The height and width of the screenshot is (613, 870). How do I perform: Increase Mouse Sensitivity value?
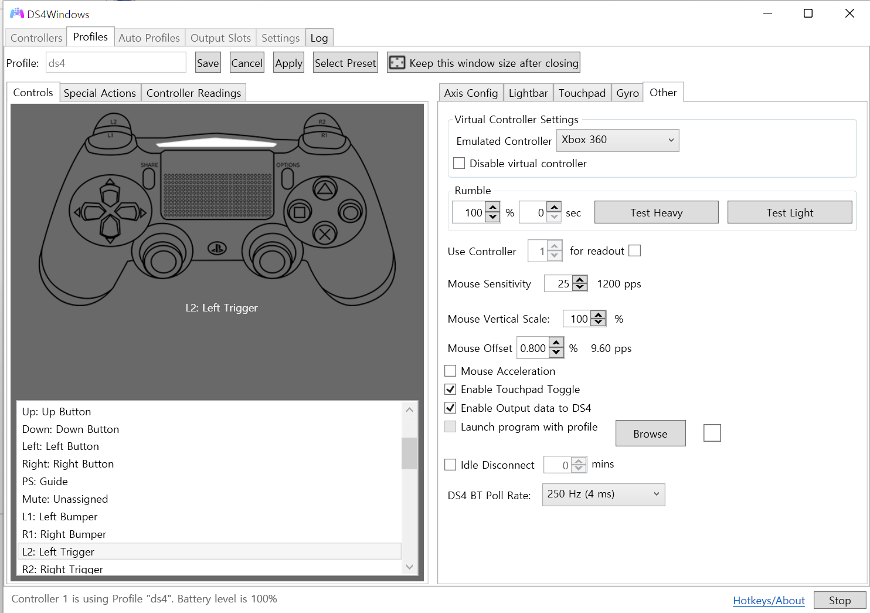click(580, 279)
